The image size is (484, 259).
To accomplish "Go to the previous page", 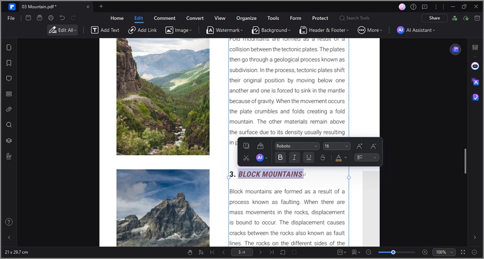I will (x=223, y=252).
